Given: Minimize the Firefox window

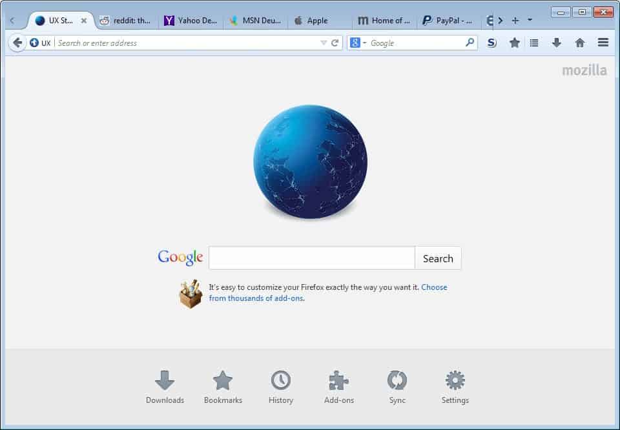Looking at the screenshot, I should [561, 12].
